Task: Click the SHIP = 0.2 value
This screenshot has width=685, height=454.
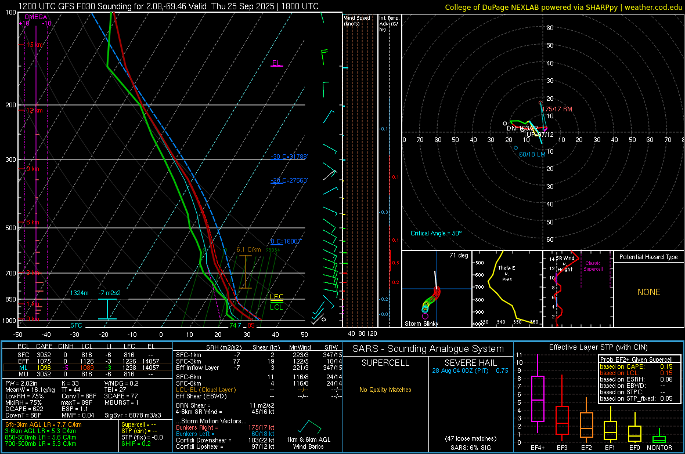Action: pyautogui.click(x=136, y=444)
